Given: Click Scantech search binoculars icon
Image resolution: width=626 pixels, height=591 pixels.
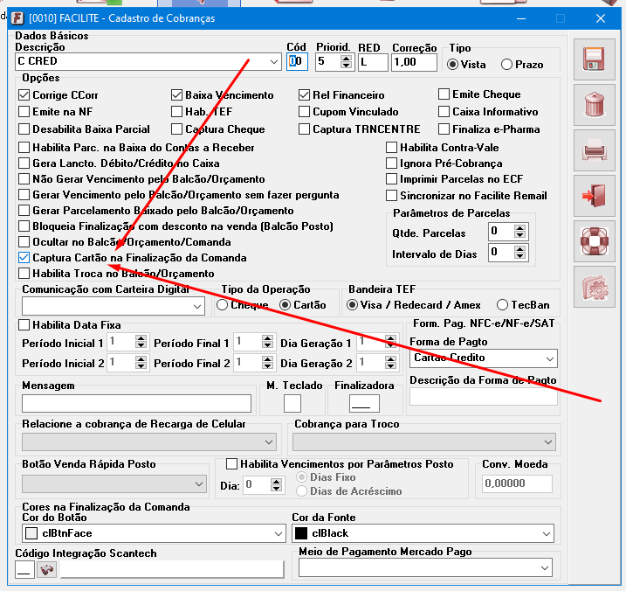Looking at the screenshot, I should 47,570.
